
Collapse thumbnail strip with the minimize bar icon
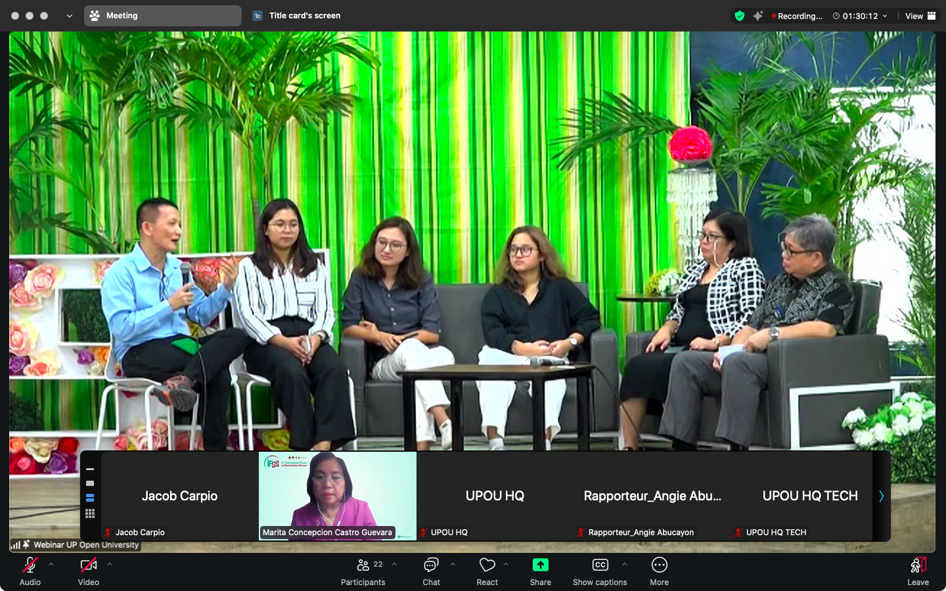coord(90,470)
